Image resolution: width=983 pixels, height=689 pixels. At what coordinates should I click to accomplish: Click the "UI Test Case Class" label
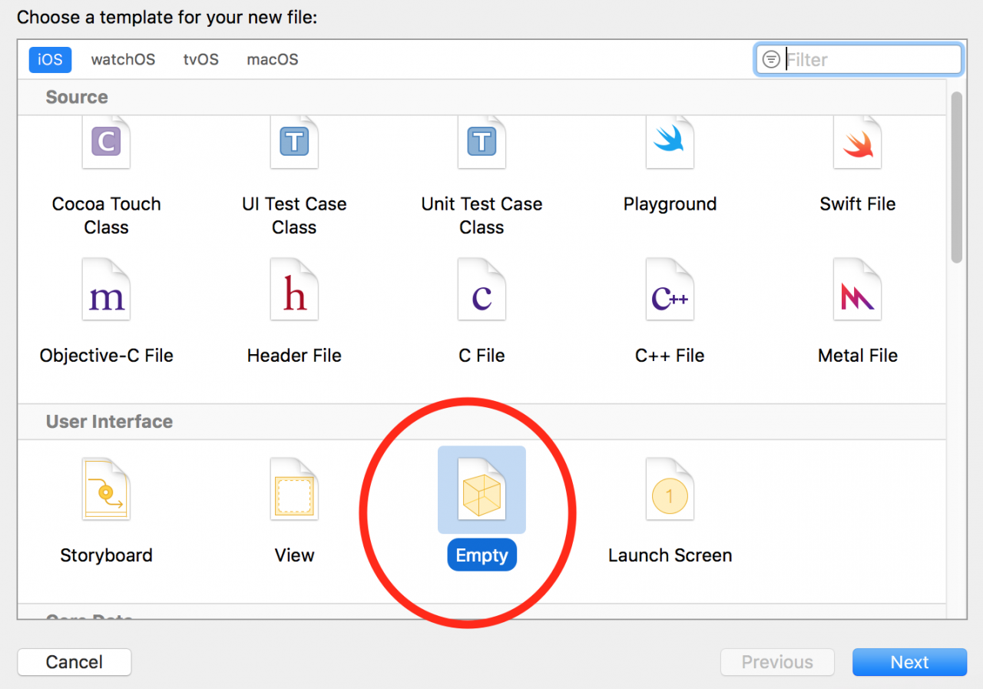(294, 216)
